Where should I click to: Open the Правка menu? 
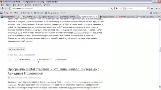coord(9,5)
